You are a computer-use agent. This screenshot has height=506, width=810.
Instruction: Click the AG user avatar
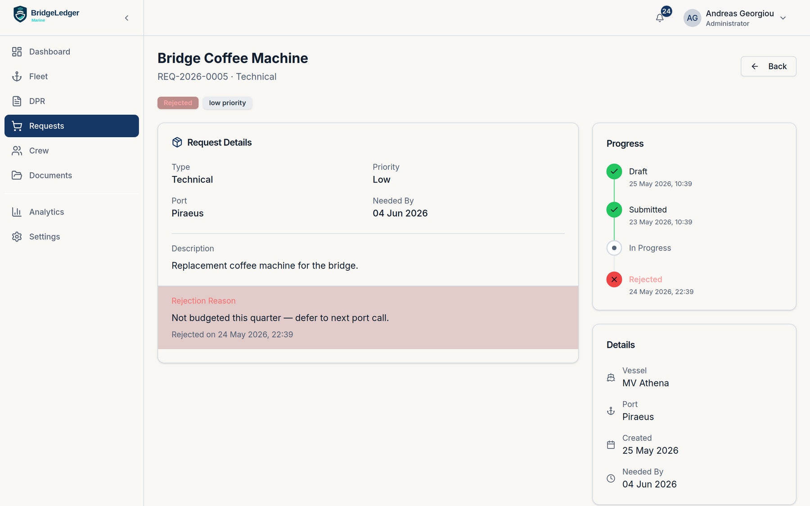pos(692,18)
